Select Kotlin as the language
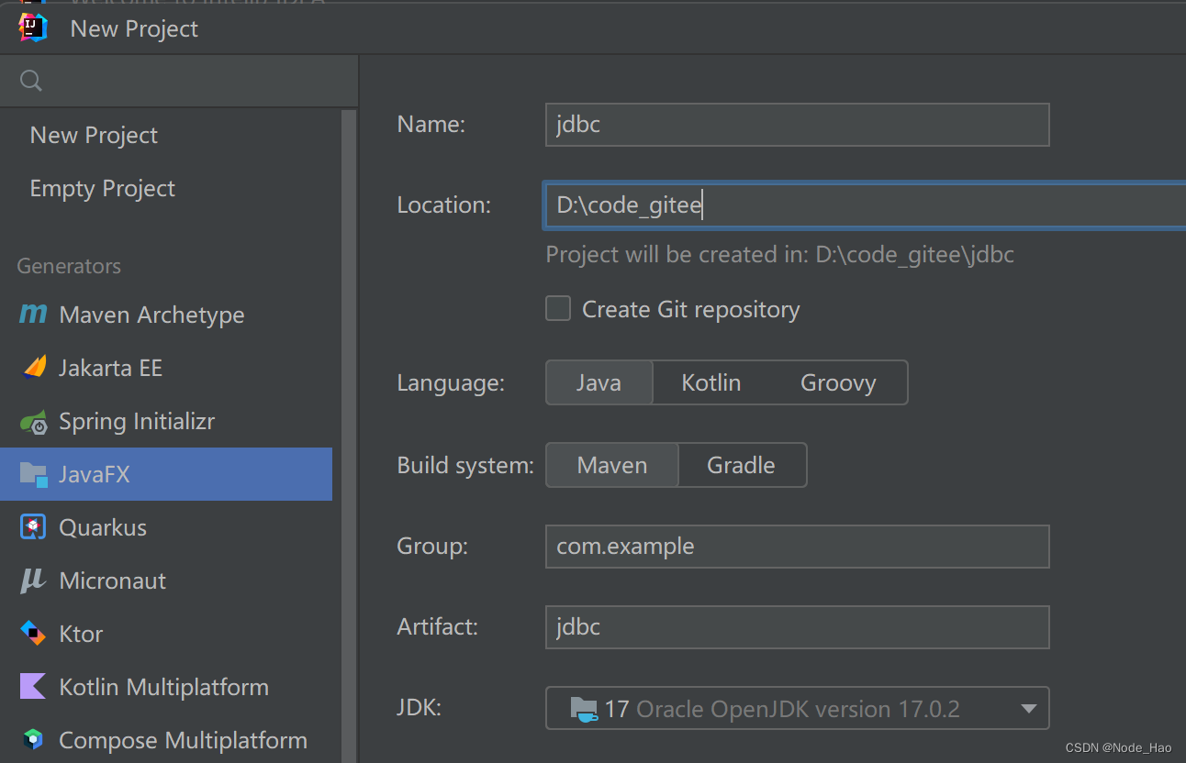This screenshot has height=763, width=1186. [x=710, y=382]
